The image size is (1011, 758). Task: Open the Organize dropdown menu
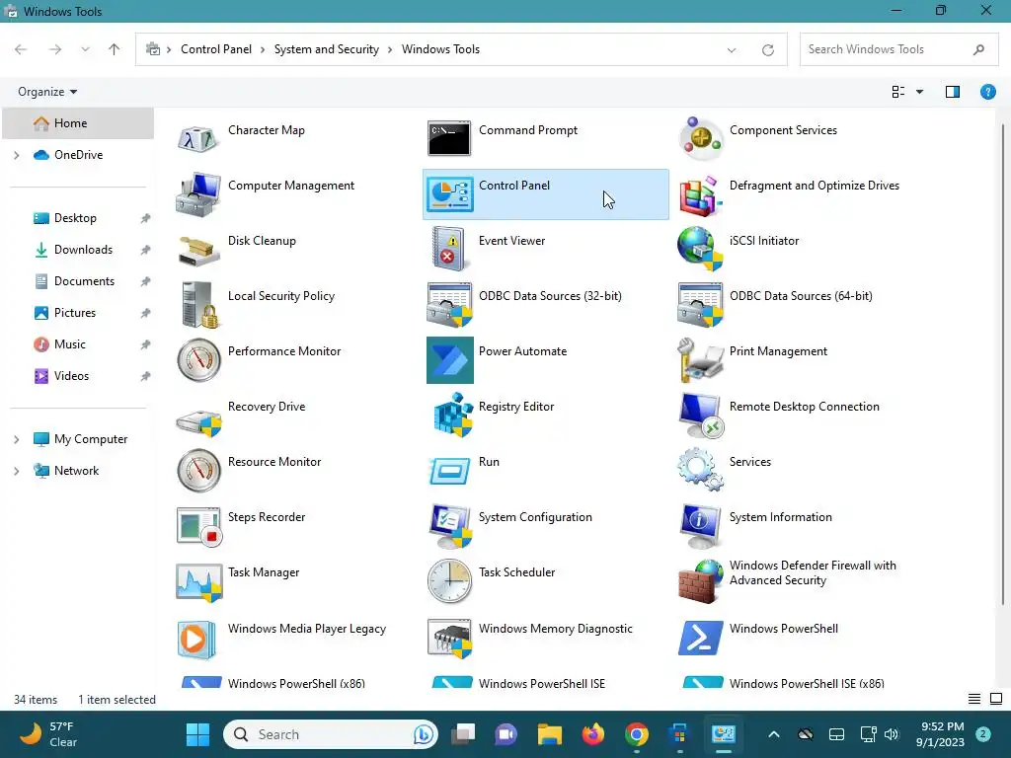pyautogui.click(x=47, y=92)
